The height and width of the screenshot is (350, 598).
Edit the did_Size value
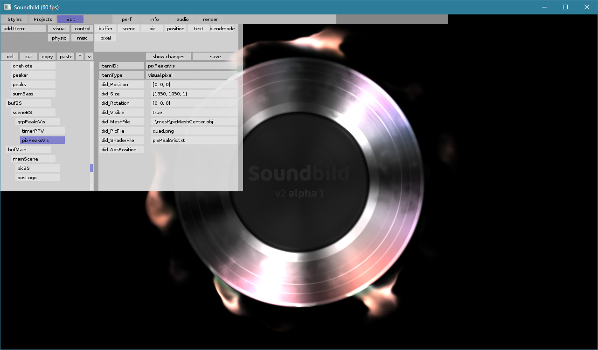194,94
